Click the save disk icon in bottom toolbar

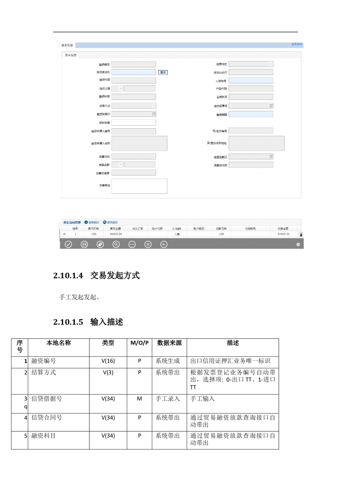(84, 244)
